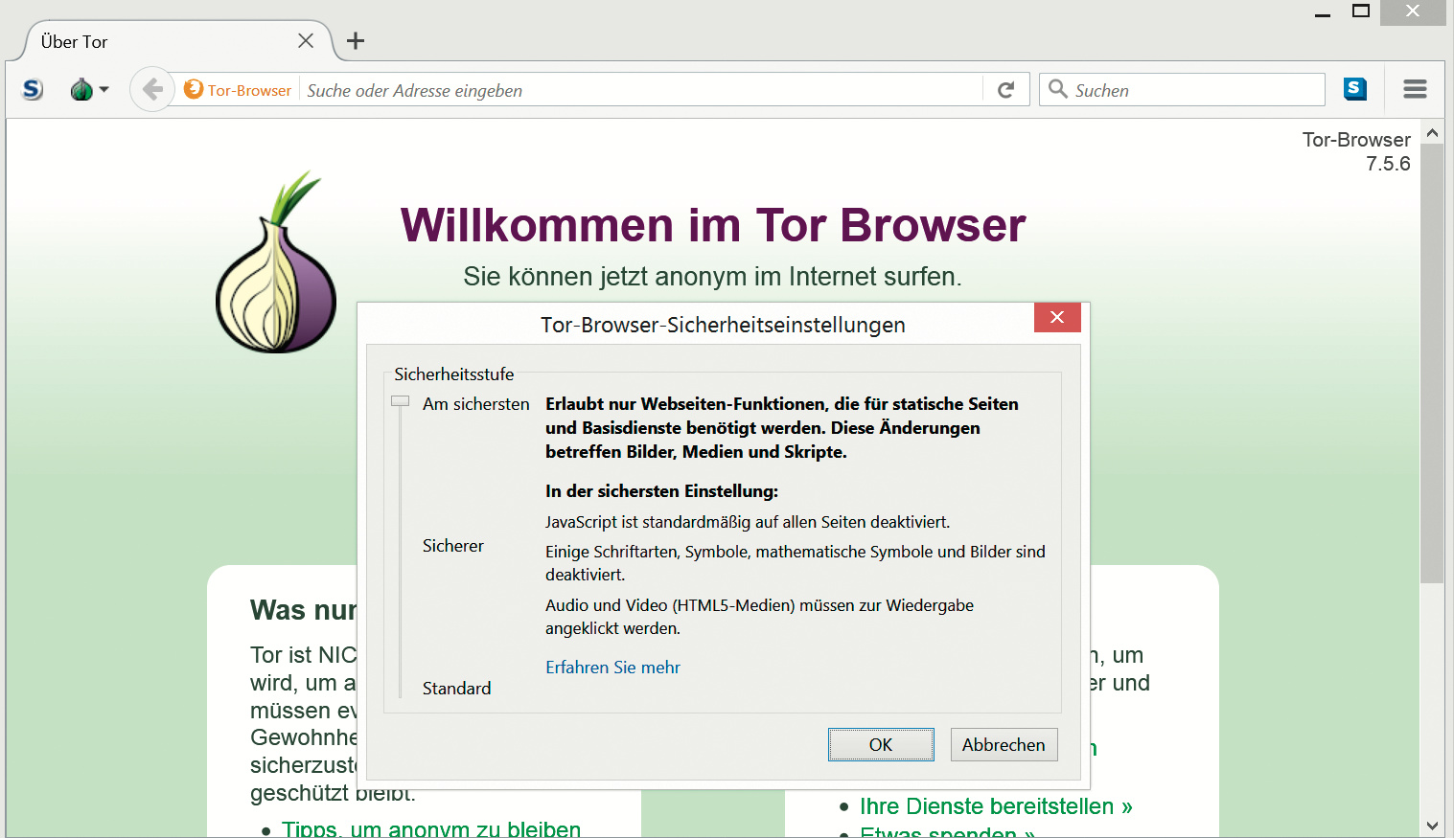
Task: Click the Sicherheitsstufe group label
Action: pyautogui.click(x=453, y=374)
